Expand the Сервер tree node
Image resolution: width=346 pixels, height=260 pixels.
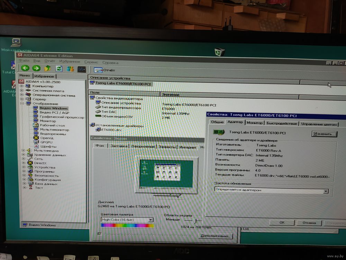coord(22,99)
